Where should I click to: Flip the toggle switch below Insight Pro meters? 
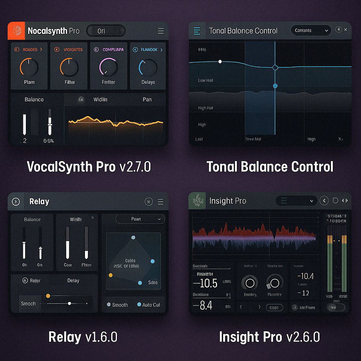tap(337, 307)
